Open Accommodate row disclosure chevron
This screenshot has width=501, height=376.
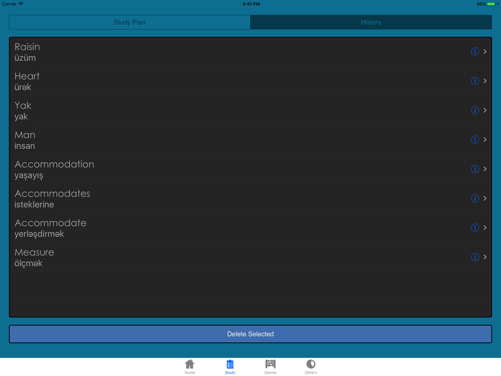pos(485,228)
